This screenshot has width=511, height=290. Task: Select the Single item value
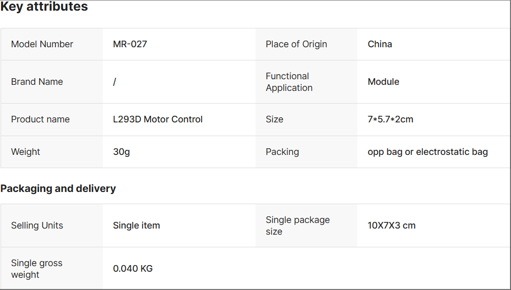pos(136,225)
